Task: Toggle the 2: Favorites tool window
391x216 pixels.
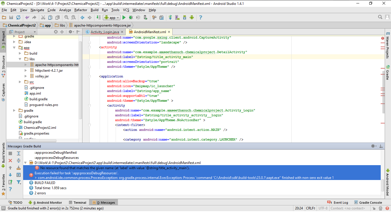Action: (x=3, y=184)
